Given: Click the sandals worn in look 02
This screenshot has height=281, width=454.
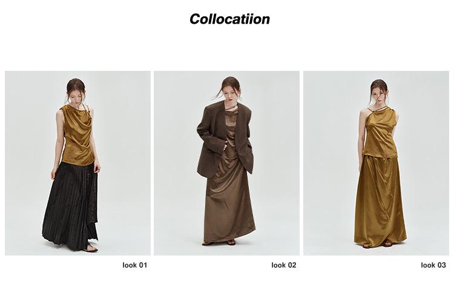Looking at the screenshot, I should tap(219, 243).
